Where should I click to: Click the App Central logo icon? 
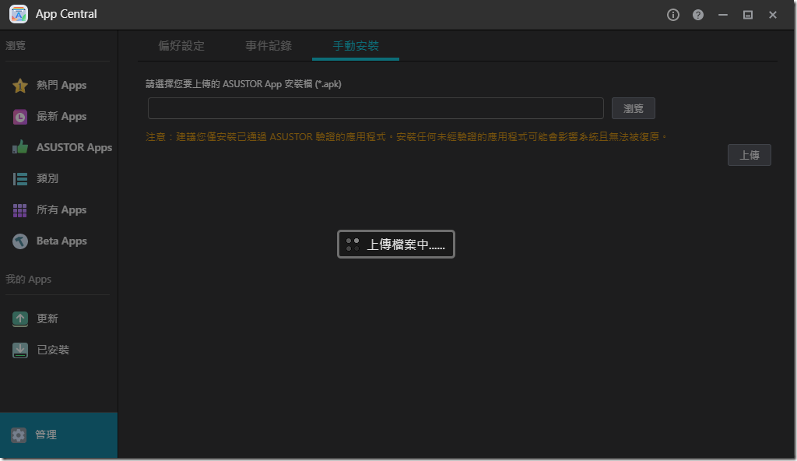[x=19, y=14]
